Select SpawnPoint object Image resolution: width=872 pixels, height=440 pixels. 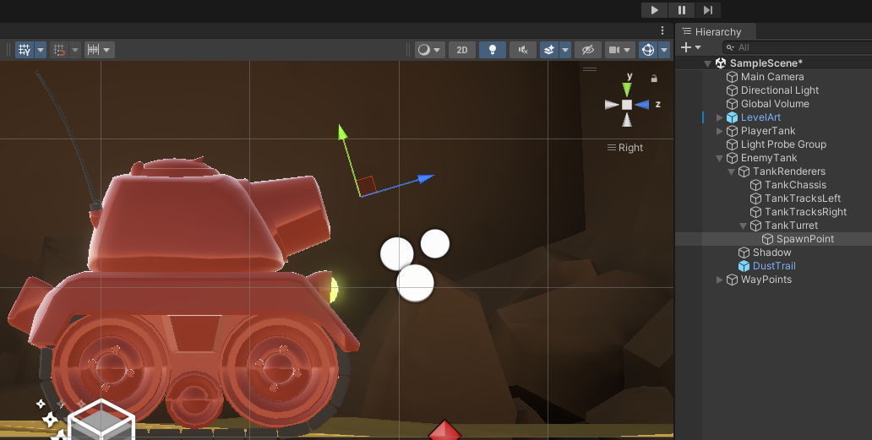pos(804,239)
